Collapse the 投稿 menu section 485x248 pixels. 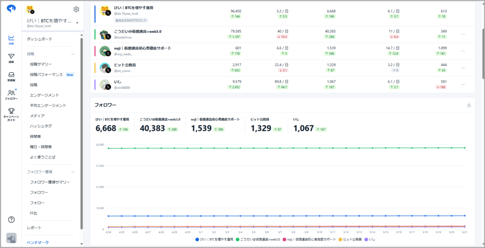click(73, 54)
